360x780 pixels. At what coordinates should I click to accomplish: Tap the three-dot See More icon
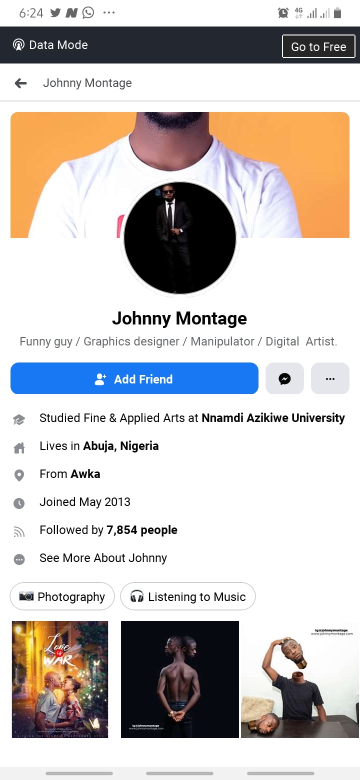[19, 559]
